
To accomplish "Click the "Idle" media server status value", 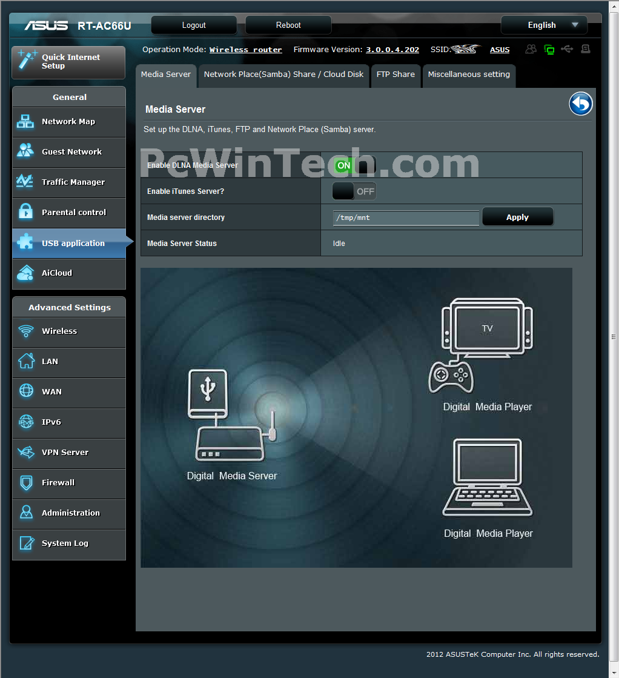I will click(339, 244).
